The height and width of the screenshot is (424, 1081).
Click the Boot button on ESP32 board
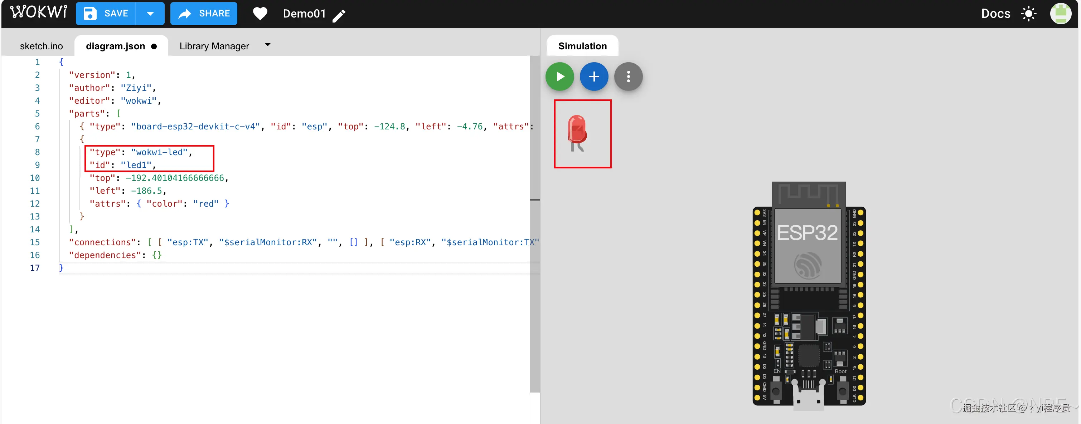(842, 392)
